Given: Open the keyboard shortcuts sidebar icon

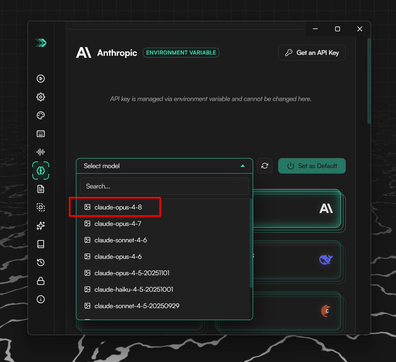Looking at the screenshot, I should click(x=41, y=134).
